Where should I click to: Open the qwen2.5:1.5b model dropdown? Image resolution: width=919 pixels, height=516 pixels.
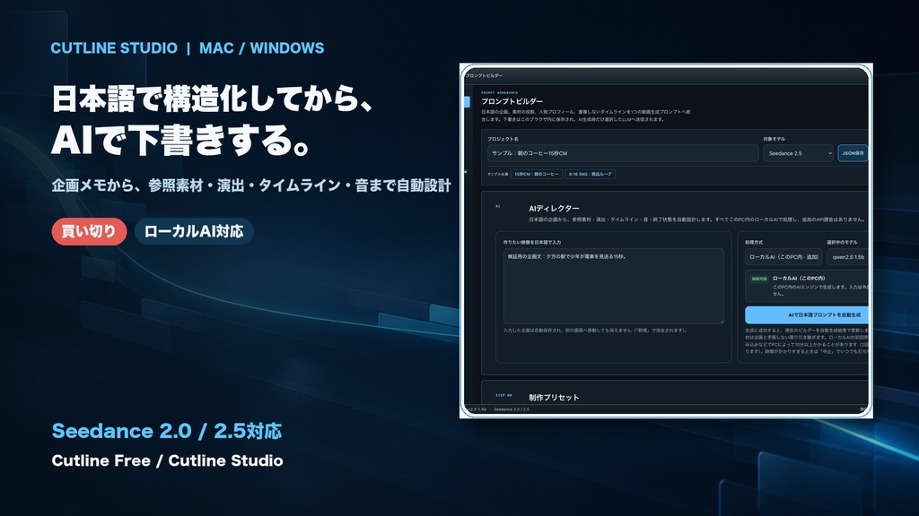click(x=848, y=257)
